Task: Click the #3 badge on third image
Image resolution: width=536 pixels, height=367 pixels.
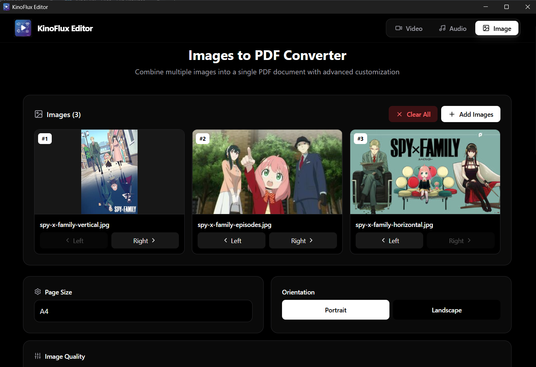Action: pos(360,139)
